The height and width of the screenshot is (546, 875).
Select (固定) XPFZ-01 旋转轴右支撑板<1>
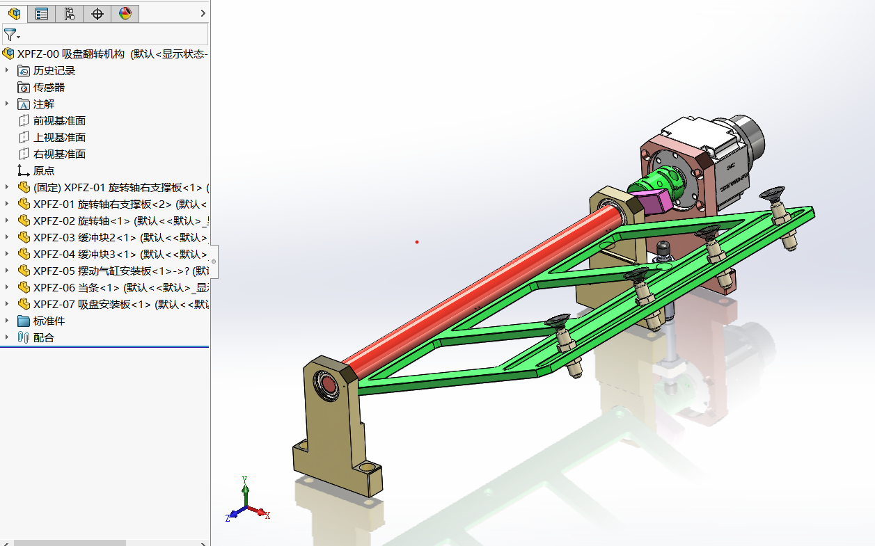coord(121,187)
